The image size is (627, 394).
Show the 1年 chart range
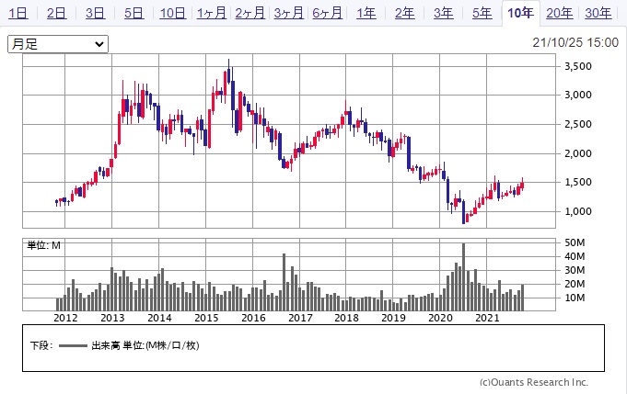(366, 13)
